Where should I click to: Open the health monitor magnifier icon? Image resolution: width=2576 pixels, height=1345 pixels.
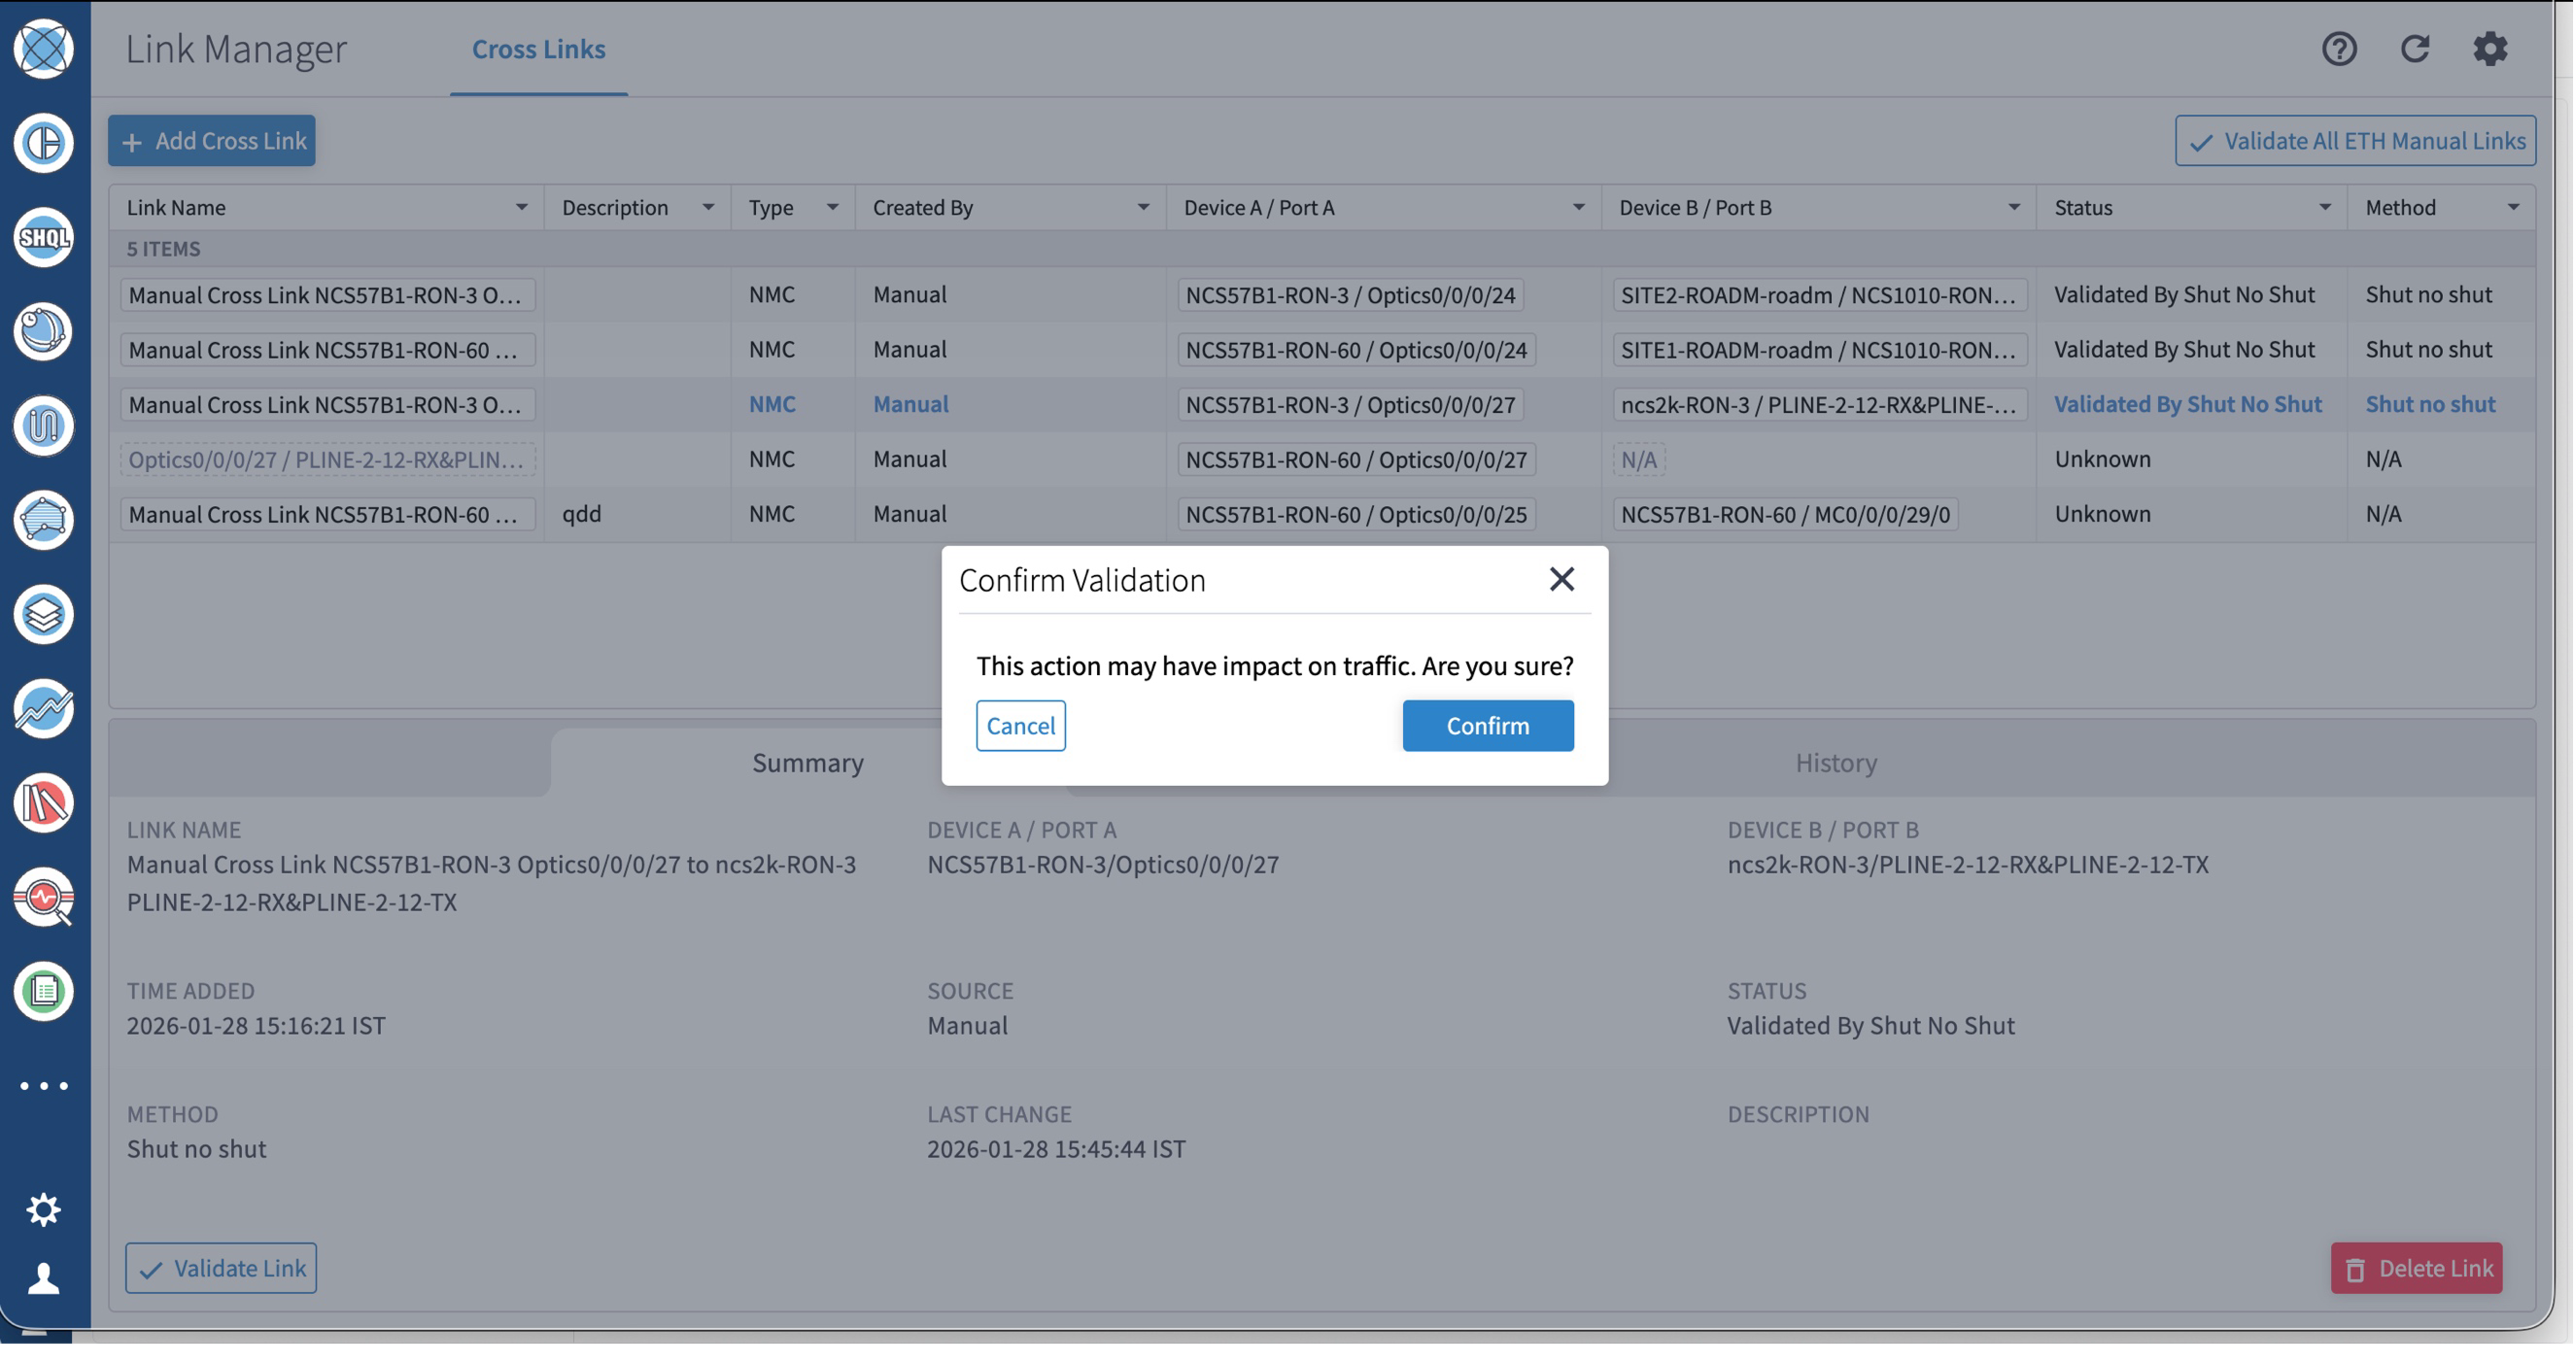pos(43,898)
